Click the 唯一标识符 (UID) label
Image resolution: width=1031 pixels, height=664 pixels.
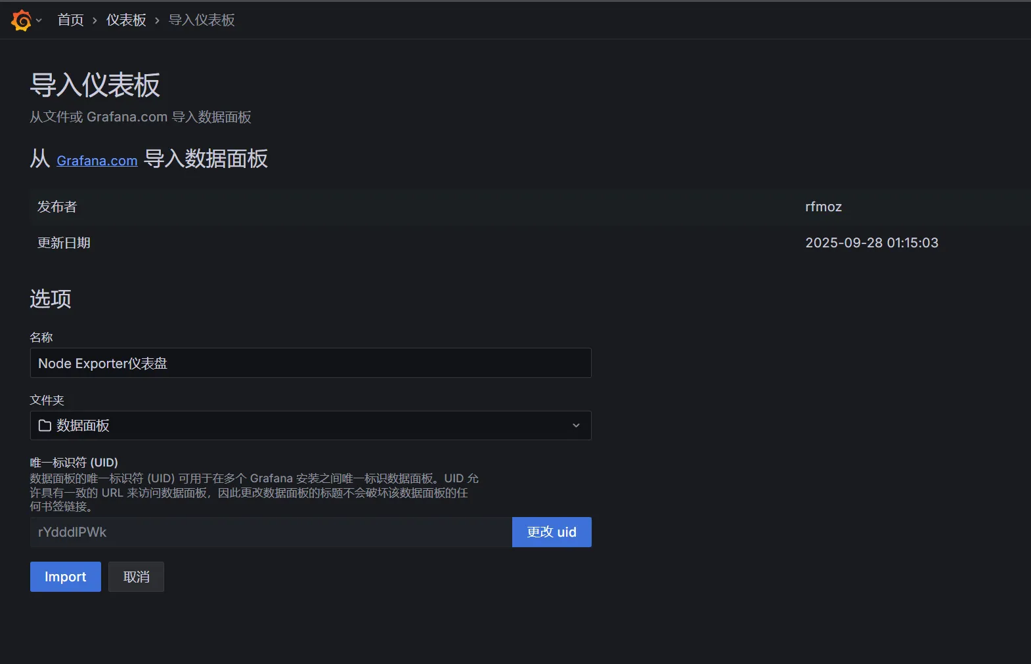tap(74, 463)
